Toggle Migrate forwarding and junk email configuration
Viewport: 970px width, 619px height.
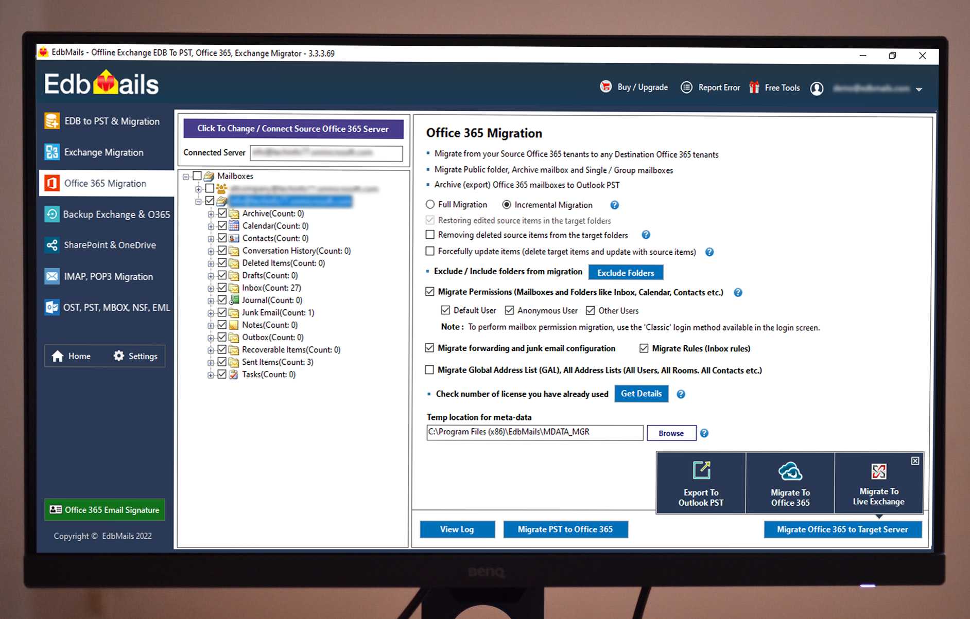430,348
